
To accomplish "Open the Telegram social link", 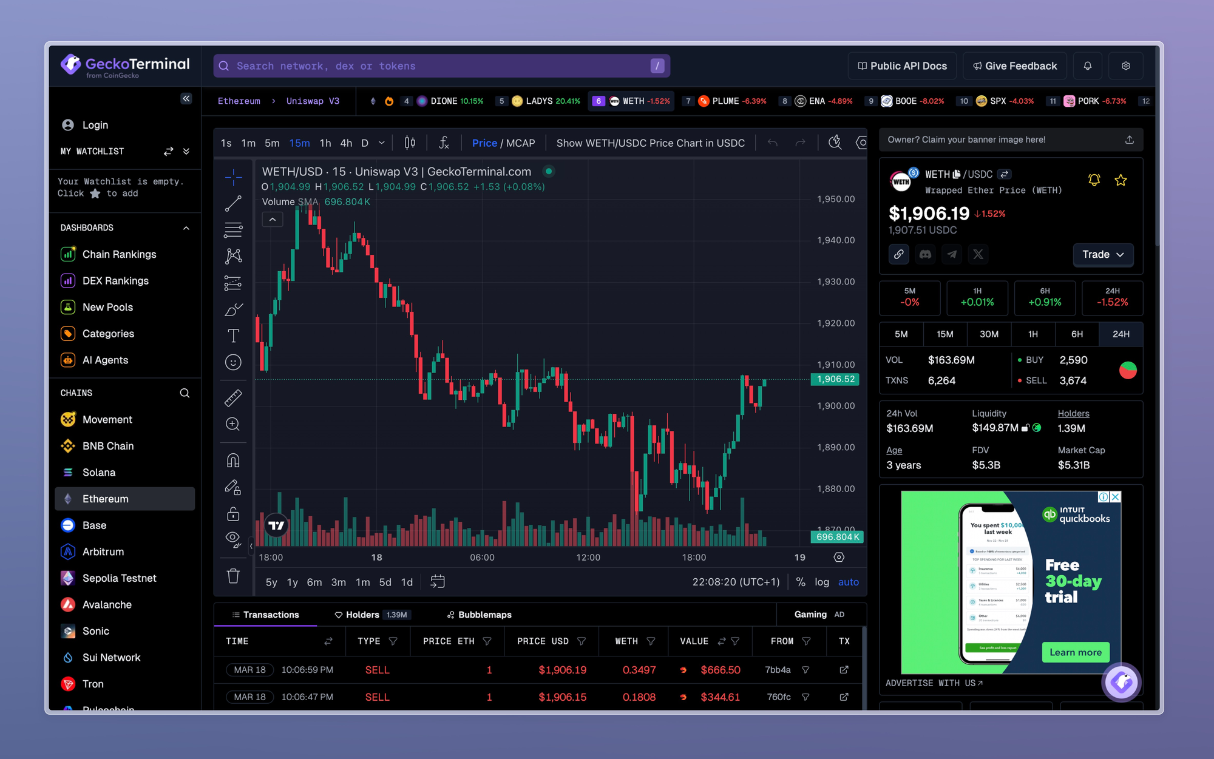I will pos(952,254).
